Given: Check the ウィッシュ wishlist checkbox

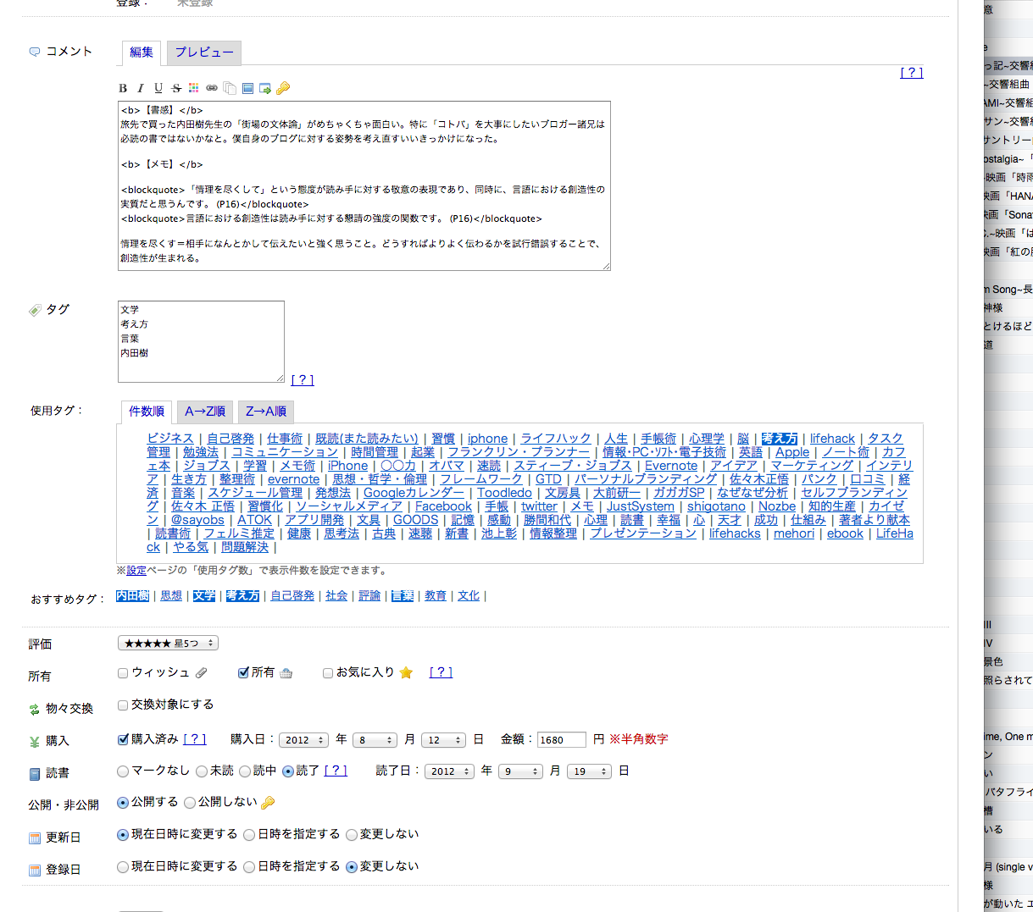Looking at the screenshot, I should tap(123, 673).
